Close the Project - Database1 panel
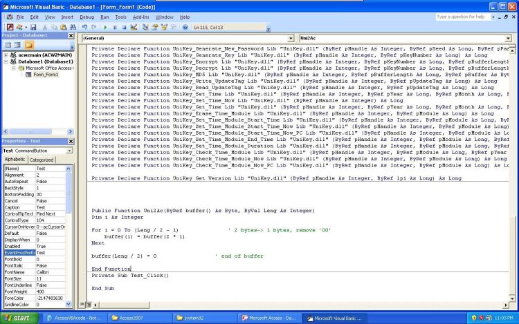This screenshot has height=324, width=519. pos(71,35)
